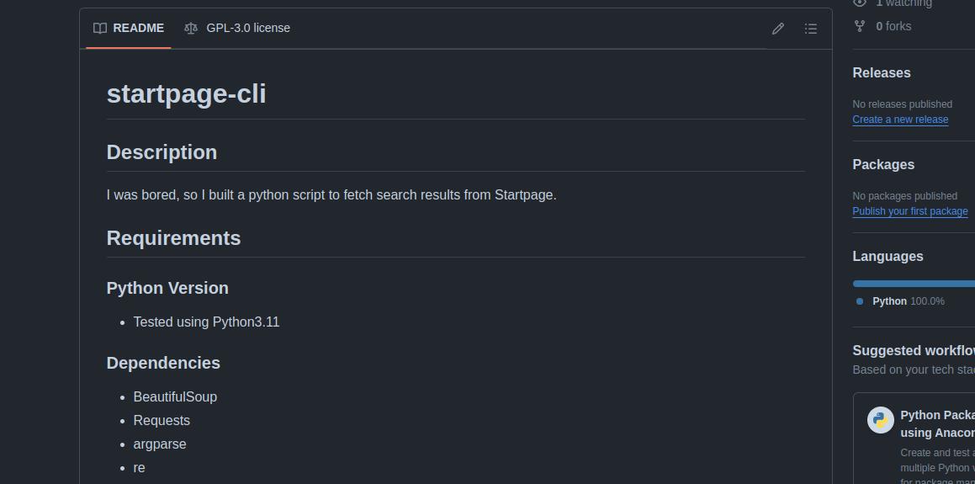This screenshot has width=975, height=484.
Task: Click the Create a new release link
Action: click(x=900, y=120)
